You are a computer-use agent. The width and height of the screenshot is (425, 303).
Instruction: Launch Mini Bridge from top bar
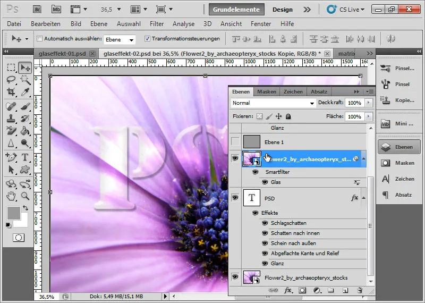click(56, 10)
